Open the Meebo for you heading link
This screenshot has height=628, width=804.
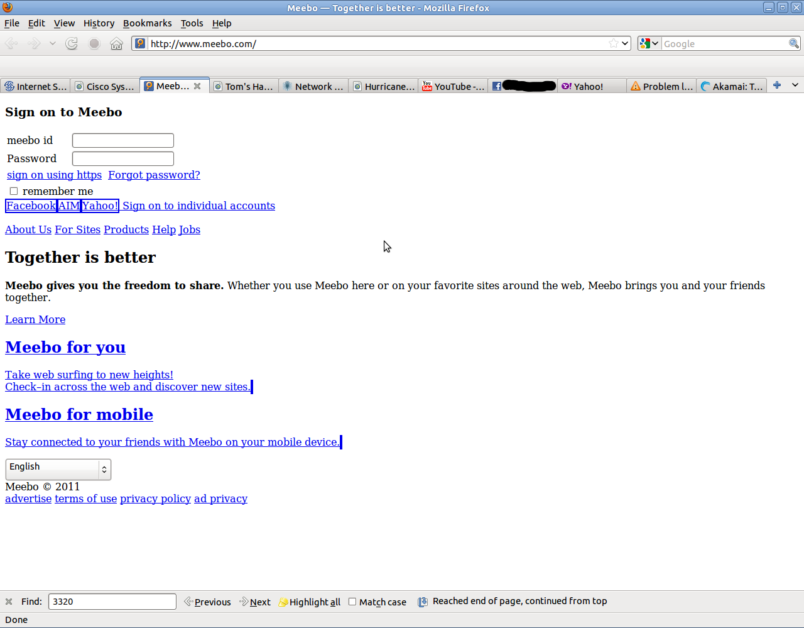click(x=65, y=347)
